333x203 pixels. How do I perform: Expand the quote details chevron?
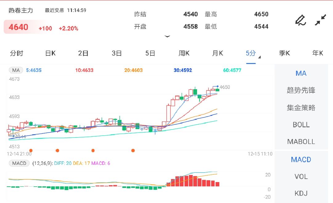pos(167,36)
